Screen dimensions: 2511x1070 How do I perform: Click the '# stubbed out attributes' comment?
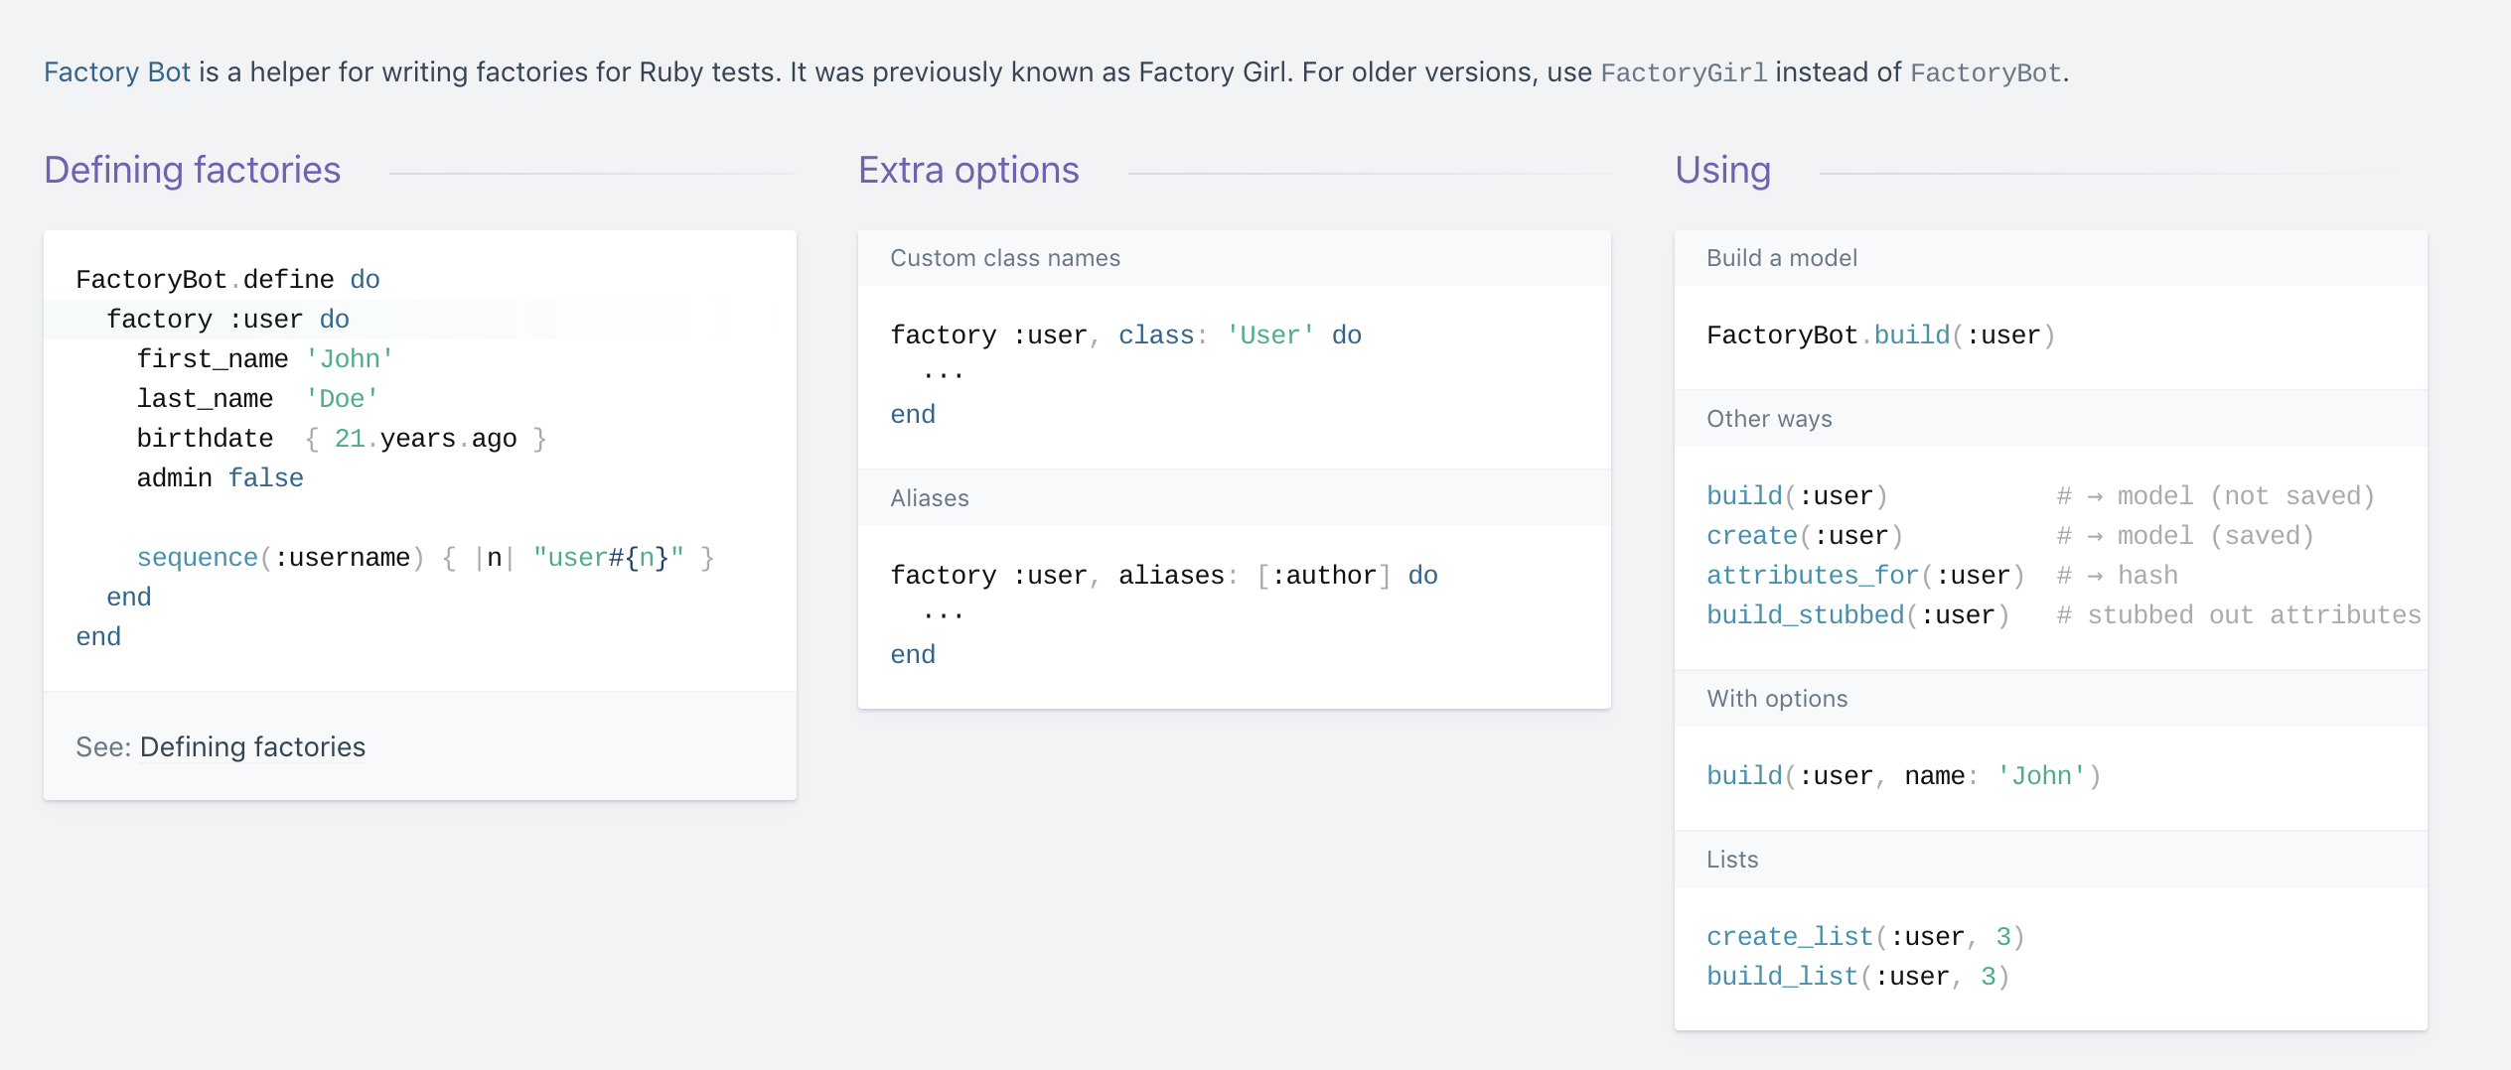(2238, 615)
